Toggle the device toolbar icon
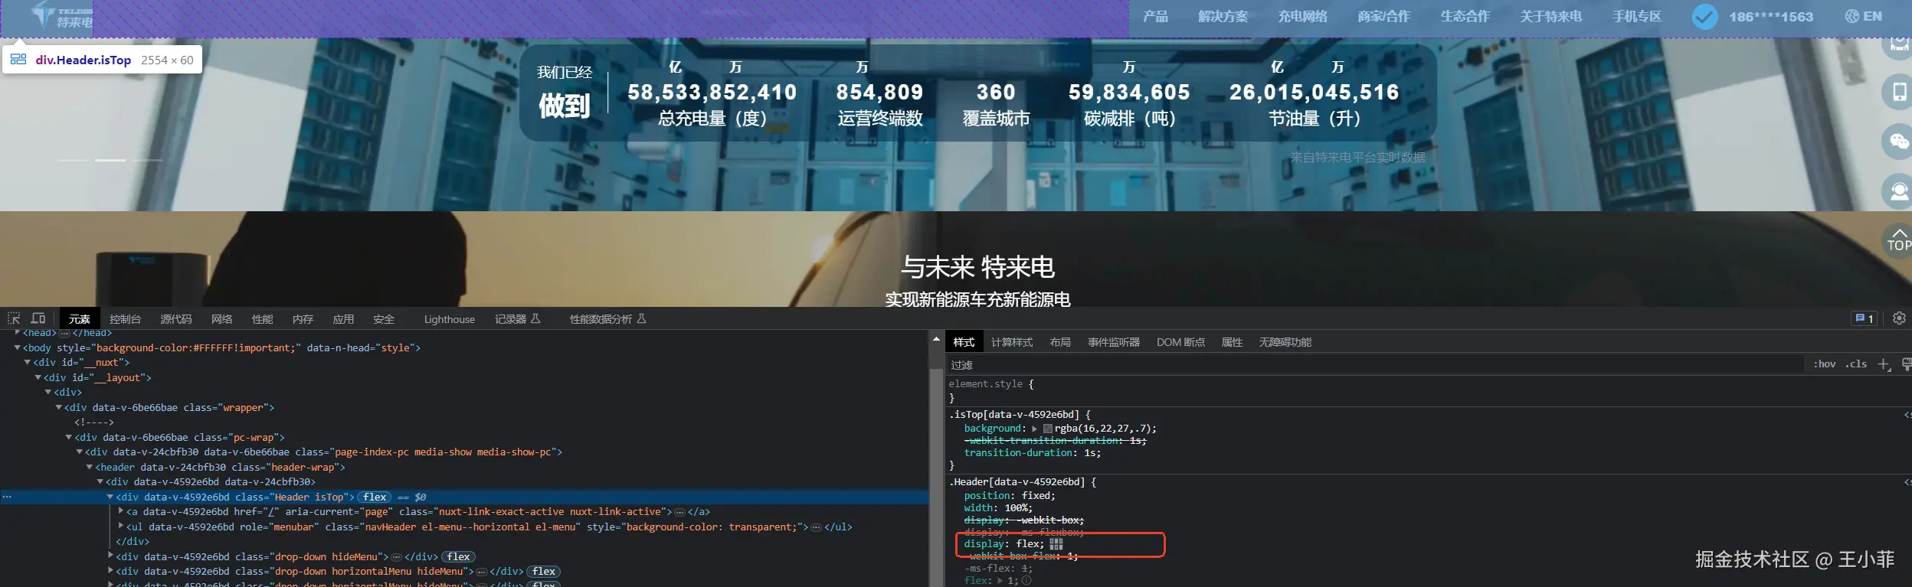This screenshot has width=1912, height=587. point(38,318)
